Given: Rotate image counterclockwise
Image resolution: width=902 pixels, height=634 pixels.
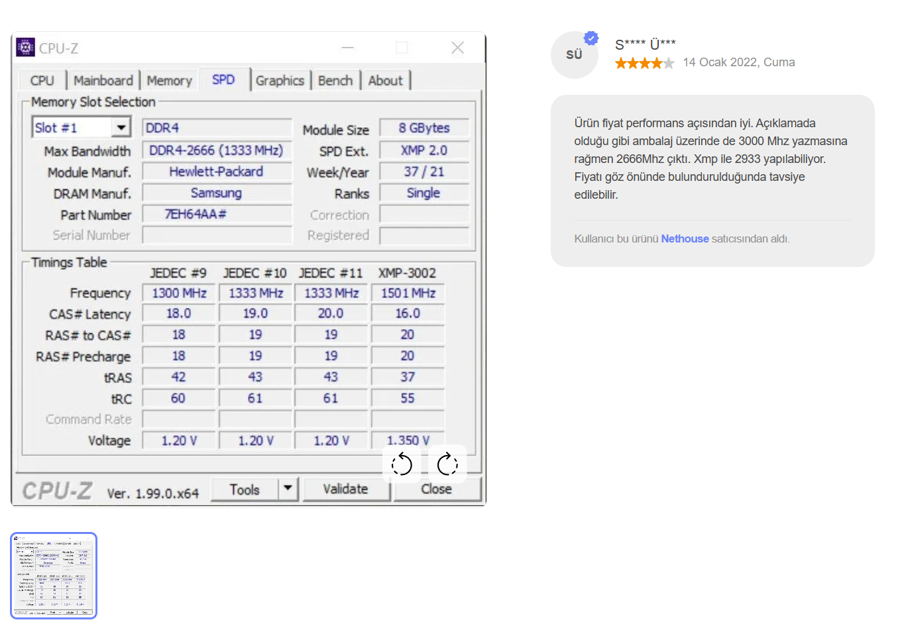Looking at the screenshot, I should (402, 464).
